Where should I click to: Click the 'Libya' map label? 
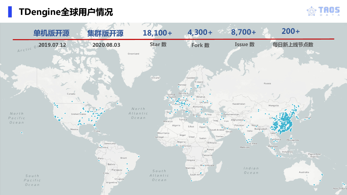pyautogui.click(x=191, y=127)
